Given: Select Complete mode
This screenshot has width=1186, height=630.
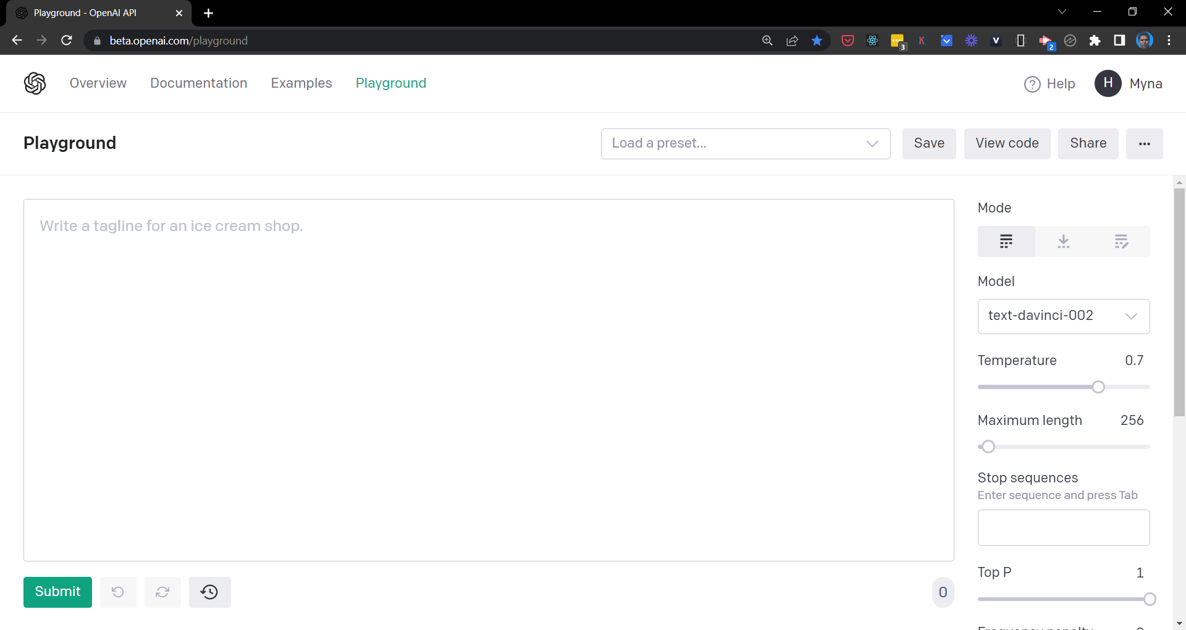Looking at the screenshot, I should pyautogui.click(x=1006, y=241).
